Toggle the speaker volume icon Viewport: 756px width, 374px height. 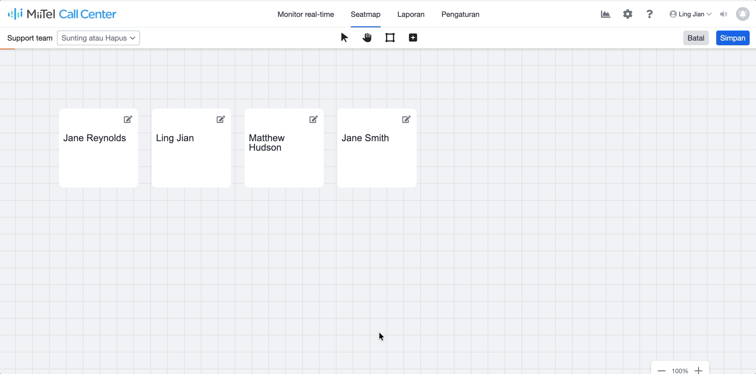click(724, 14)
